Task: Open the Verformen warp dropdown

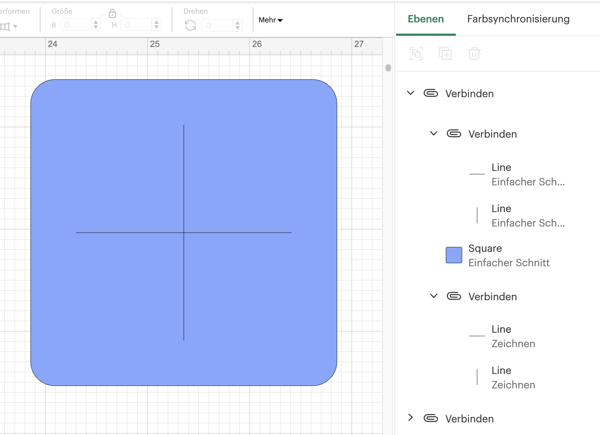Action: (x=9, y=26)
